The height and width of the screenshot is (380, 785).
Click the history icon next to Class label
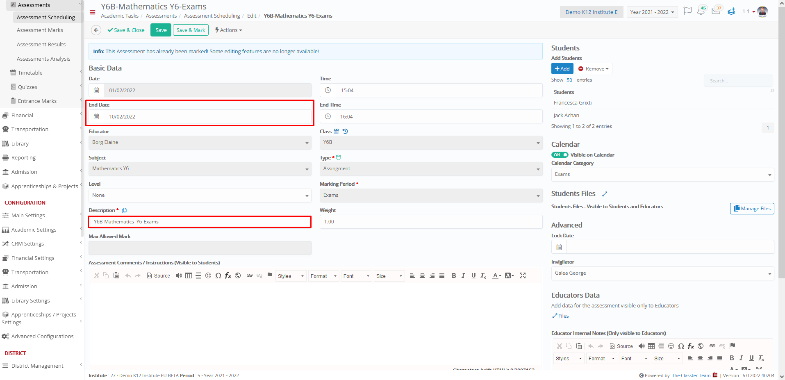(345, 131)
